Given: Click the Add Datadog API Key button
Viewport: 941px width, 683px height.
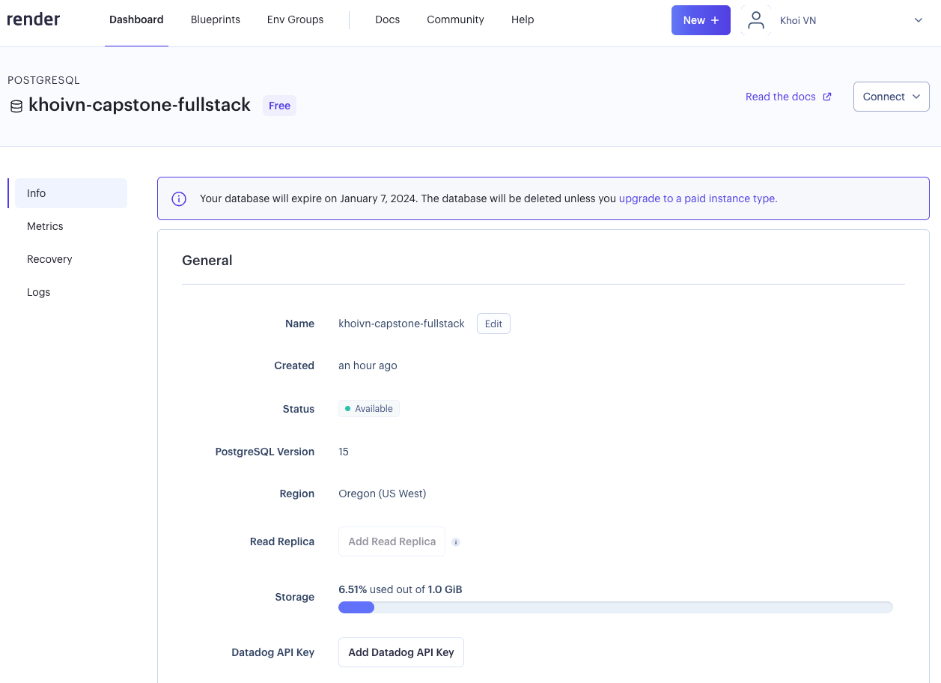Looking at the screenshot, I should click(401, 652).
